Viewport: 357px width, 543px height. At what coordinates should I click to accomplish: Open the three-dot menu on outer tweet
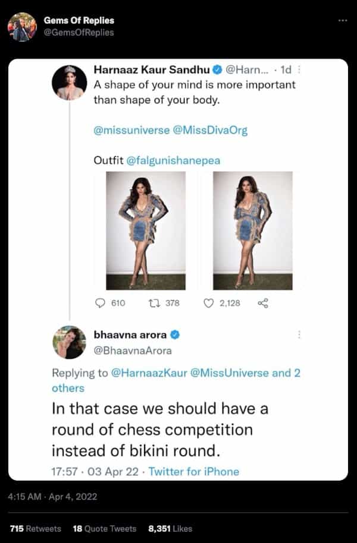pos(342,20)
